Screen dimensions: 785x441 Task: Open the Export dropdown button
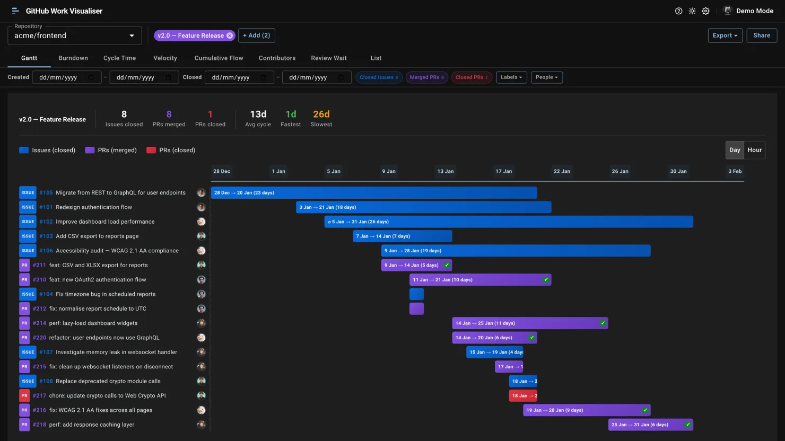(725, 36)
